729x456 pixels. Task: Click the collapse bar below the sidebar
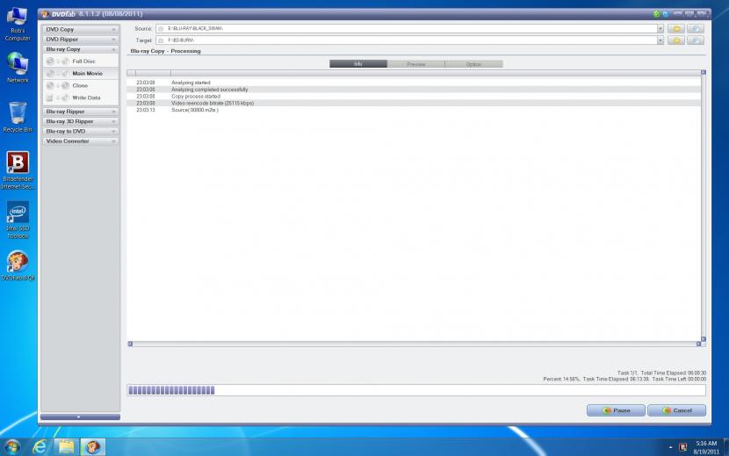point(80,417)
